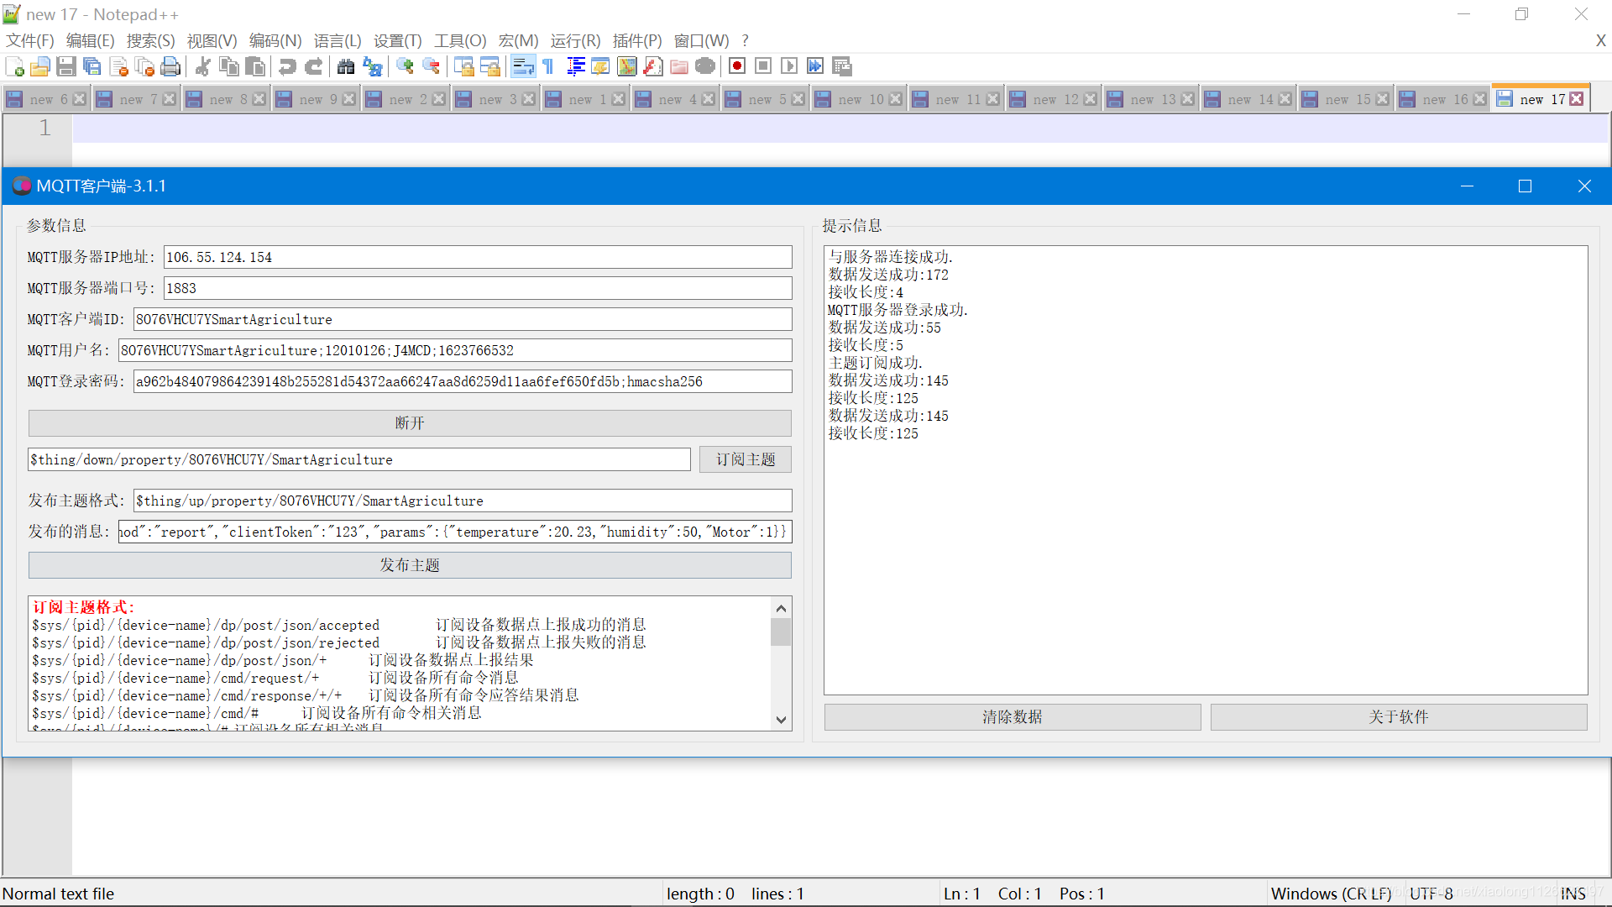Click the MQTT服务器端口号 input field
Screen dimensions: 1612x907
click(477, 288)
